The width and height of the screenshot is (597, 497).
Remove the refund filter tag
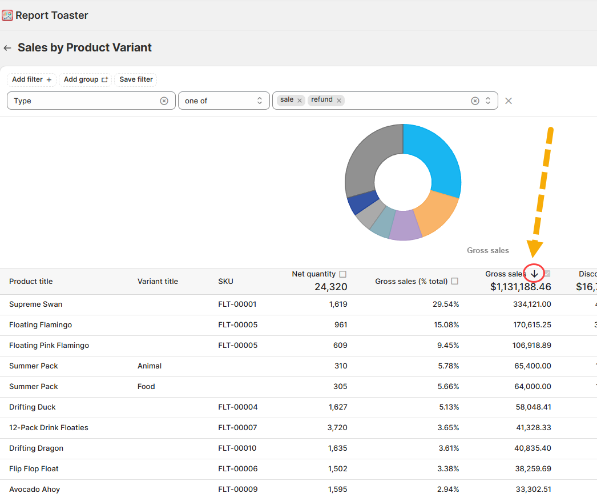[339, 101]
